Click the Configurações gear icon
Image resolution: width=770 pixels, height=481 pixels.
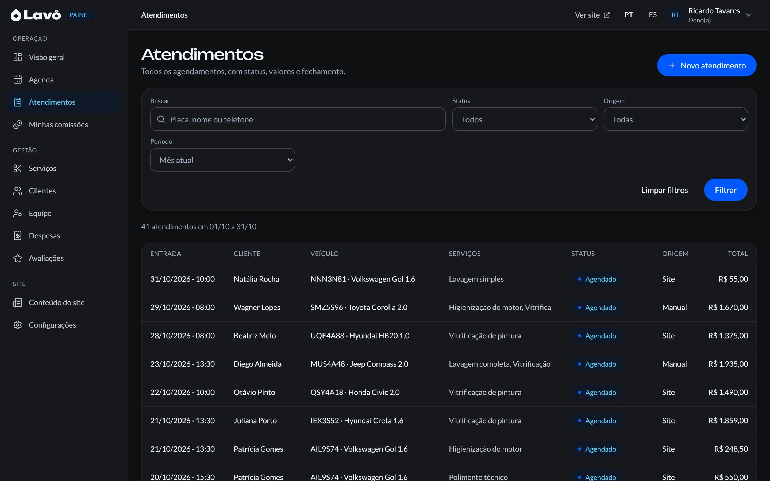pos(17,325)
